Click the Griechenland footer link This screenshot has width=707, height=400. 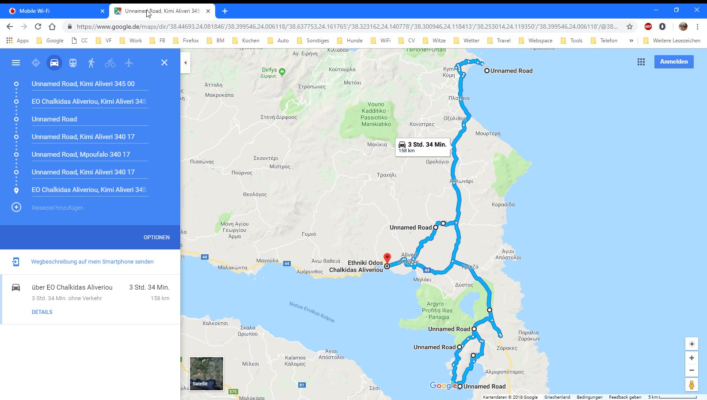[x=557, y=397]
